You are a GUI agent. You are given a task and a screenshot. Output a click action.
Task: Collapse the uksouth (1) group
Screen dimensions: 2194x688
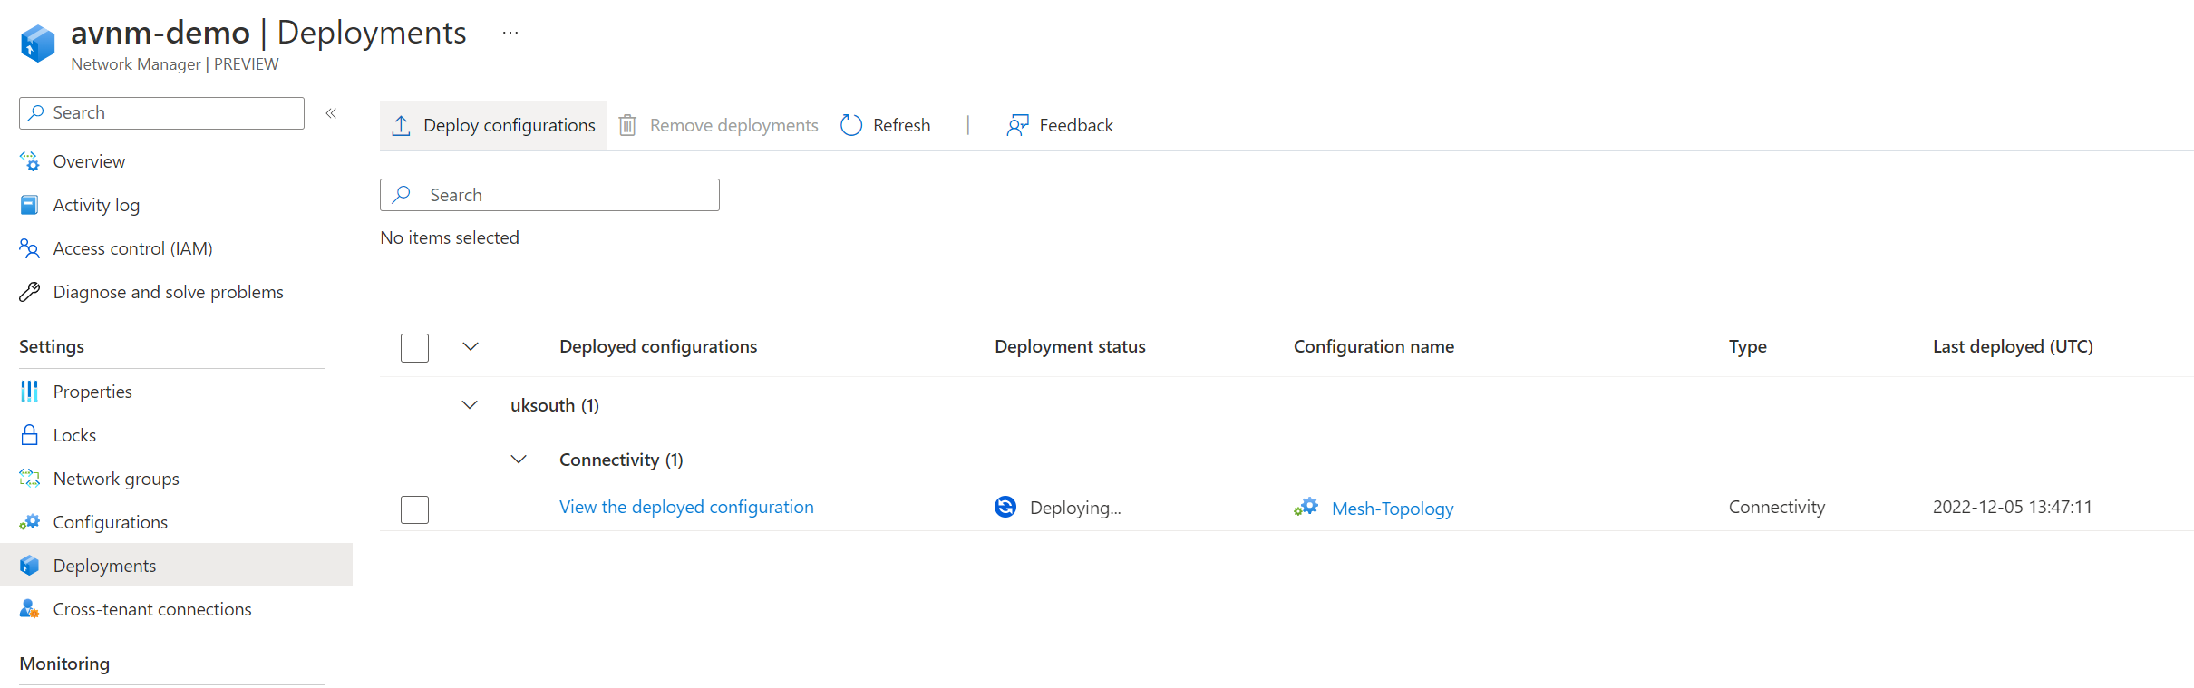point(470,405)
